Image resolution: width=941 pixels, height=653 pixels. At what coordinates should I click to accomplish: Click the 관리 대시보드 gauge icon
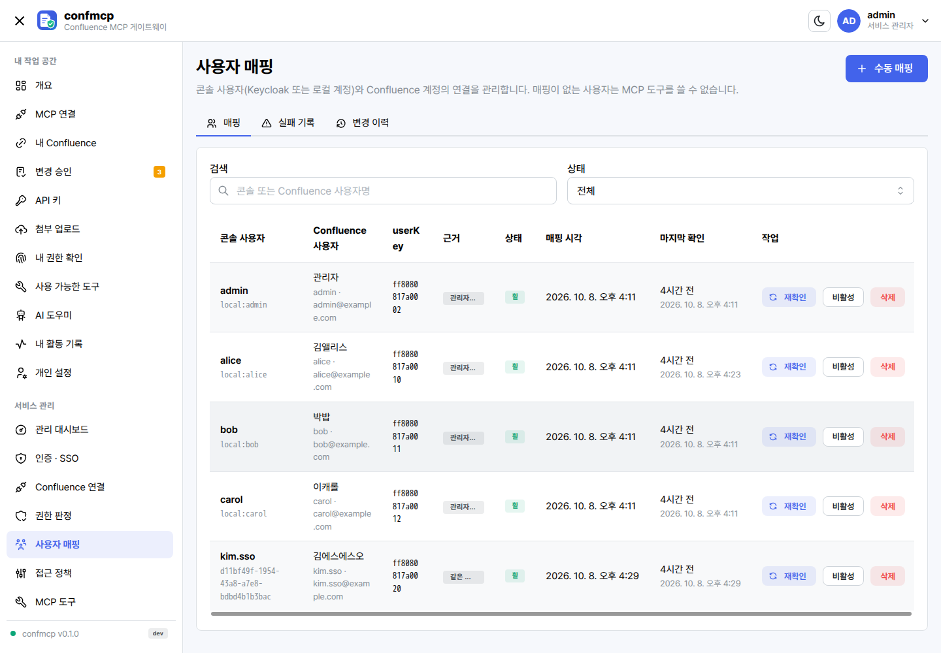pyautogui.click(x=21, y=430)
